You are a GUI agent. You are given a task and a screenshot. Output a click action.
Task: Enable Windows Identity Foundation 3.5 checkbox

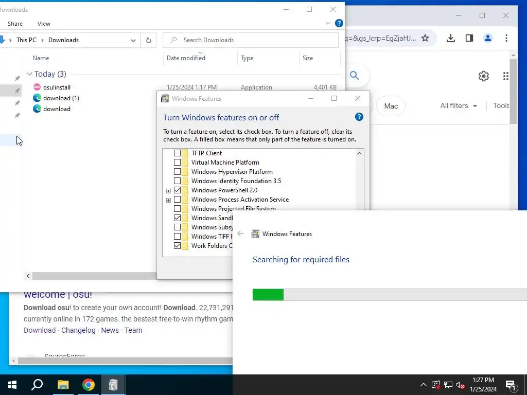coord(177,181)
